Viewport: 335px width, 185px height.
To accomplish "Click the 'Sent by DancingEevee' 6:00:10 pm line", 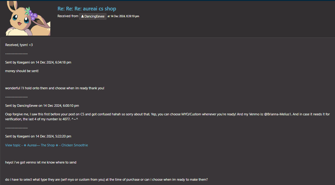I will click(42, 106).
